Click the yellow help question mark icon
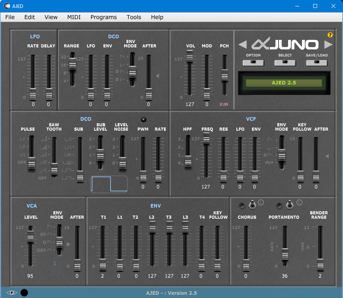Viewport: 343px width, 298px height. click(330, 35)
